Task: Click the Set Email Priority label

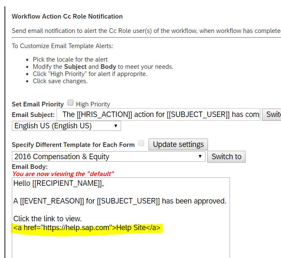Action: coord(38,104)
